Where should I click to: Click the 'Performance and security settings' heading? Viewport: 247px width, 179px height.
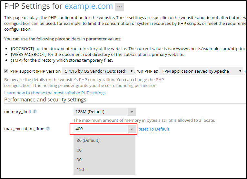tap(45, 100)
